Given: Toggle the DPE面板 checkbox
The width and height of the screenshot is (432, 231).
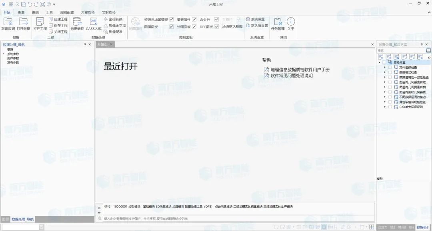Looking at the screenshot, I should (216, 27).
